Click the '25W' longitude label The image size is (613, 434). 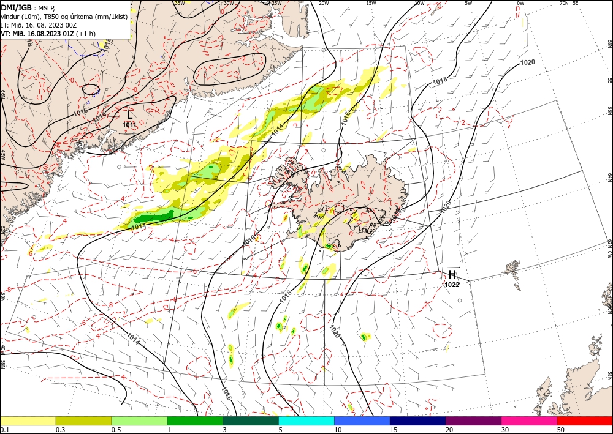click(x=276, y=2)
